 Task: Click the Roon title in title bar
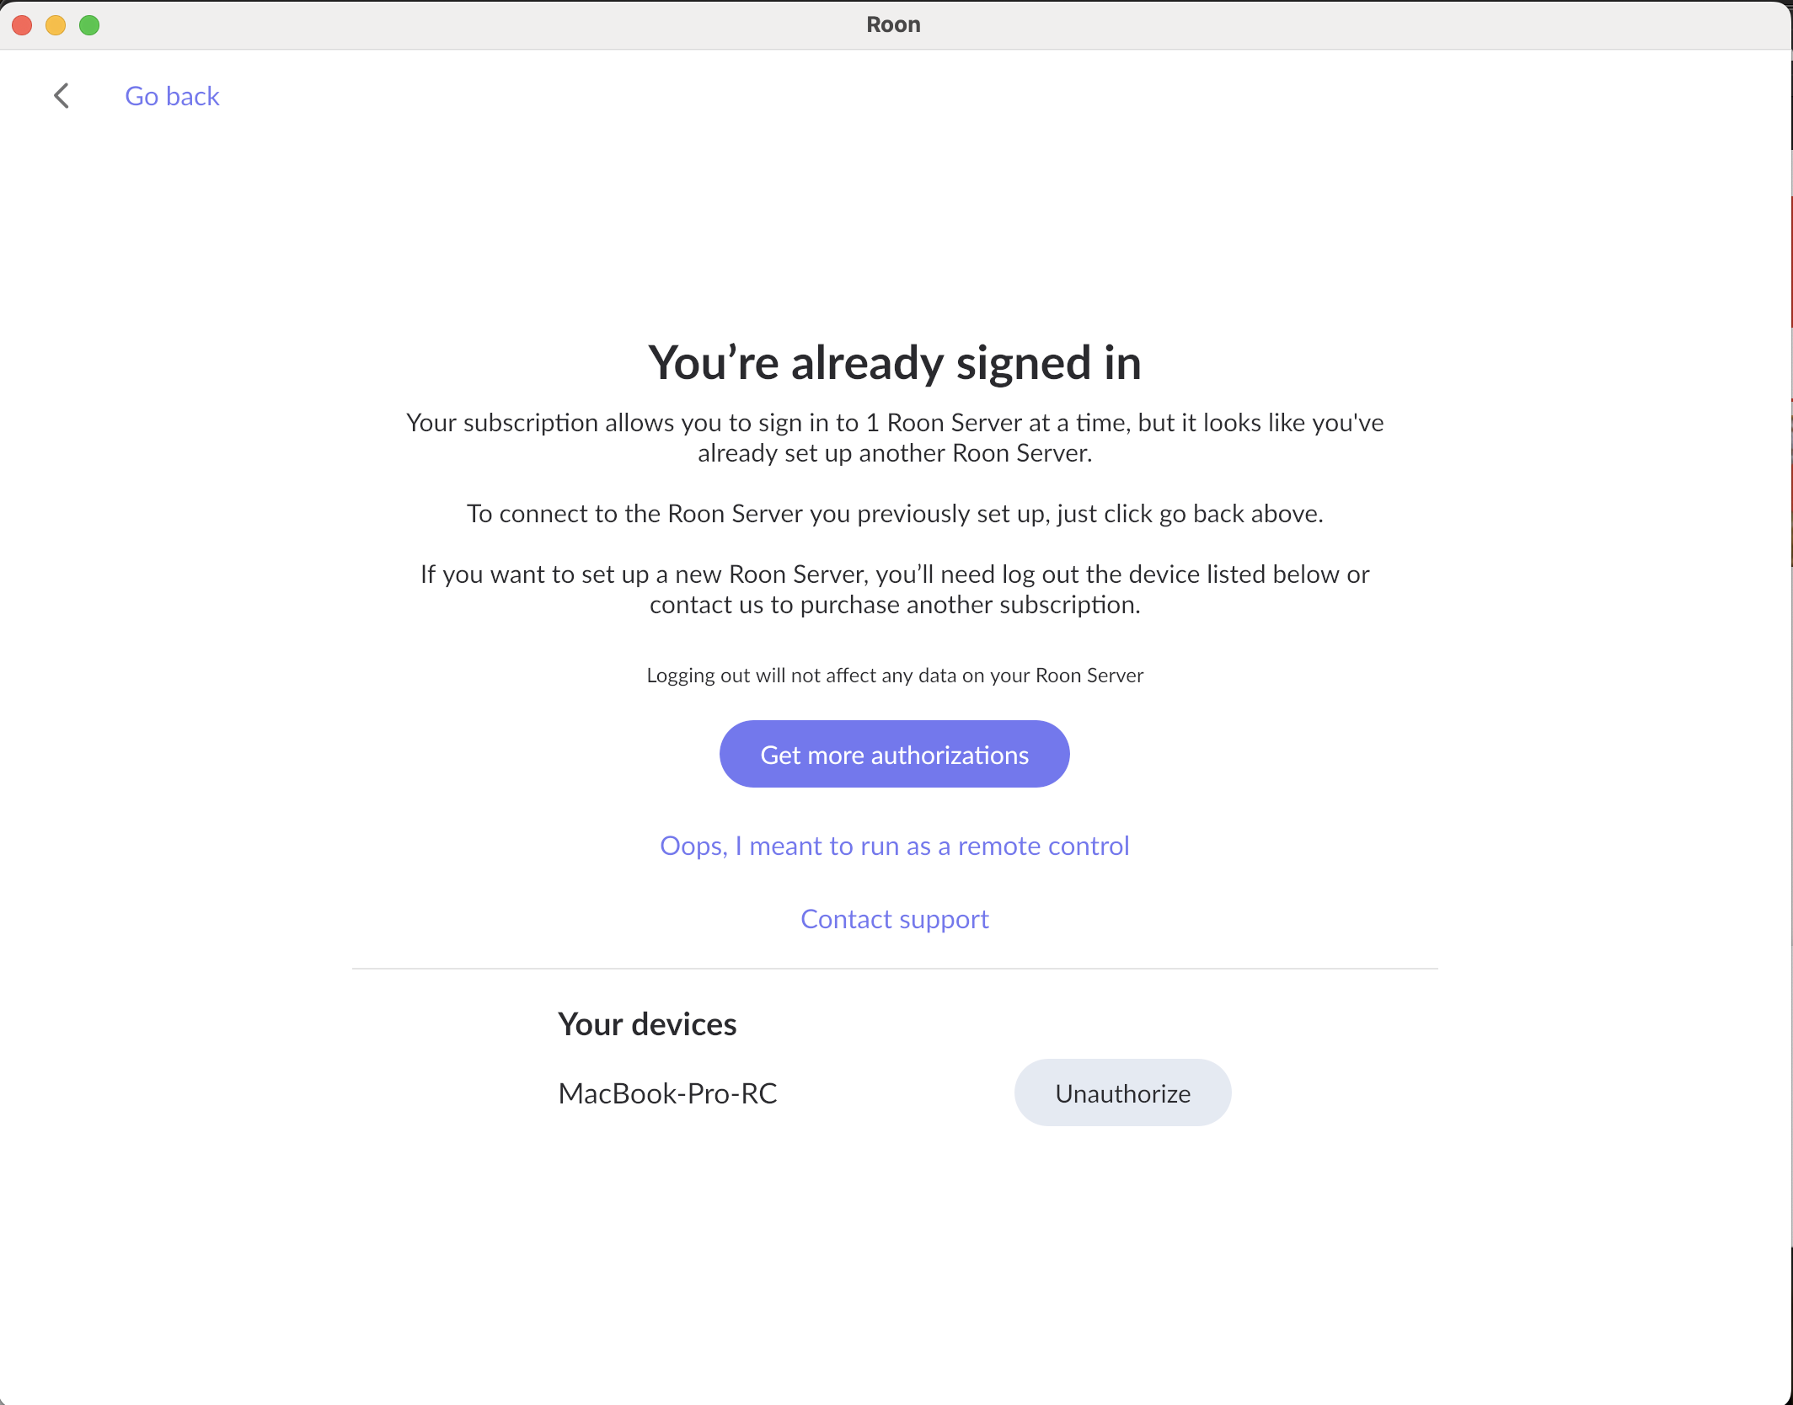893,24
